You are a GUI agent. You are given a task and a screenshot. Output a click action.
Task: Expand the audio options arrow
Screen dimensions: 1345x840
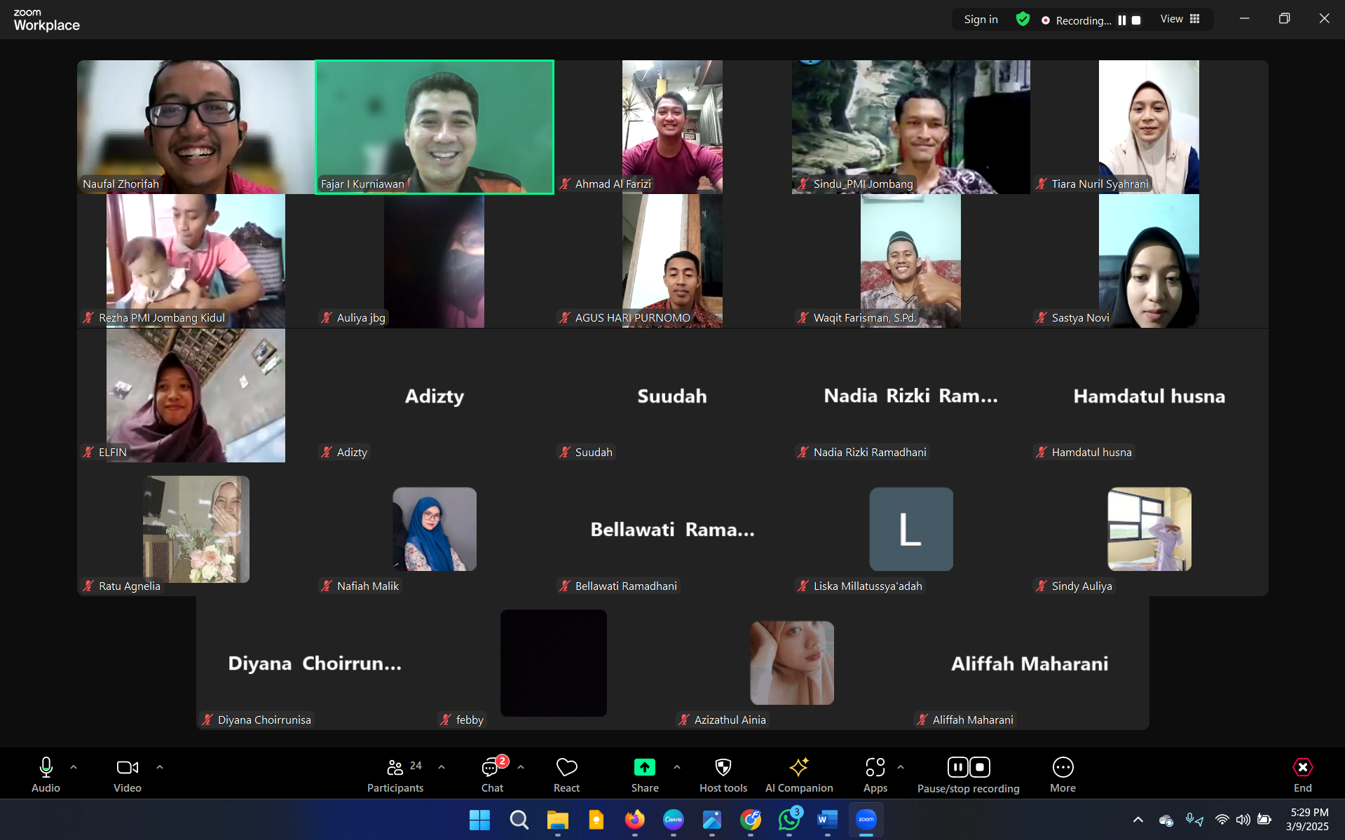74,767
